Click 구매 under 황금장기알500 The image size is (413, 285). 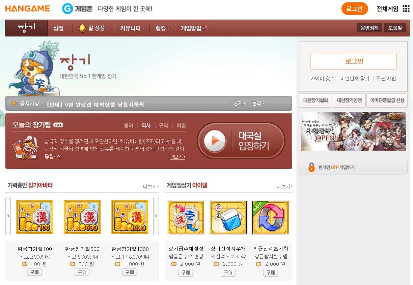[x=82, y=272]
